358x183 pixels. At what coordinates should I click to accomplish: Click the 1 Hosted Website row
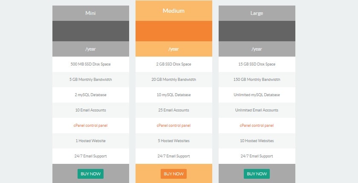pos(91,141)
